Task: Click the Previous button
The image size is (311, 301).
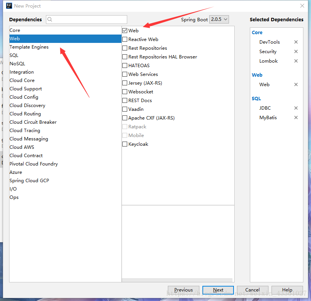Action: [183, 290]
